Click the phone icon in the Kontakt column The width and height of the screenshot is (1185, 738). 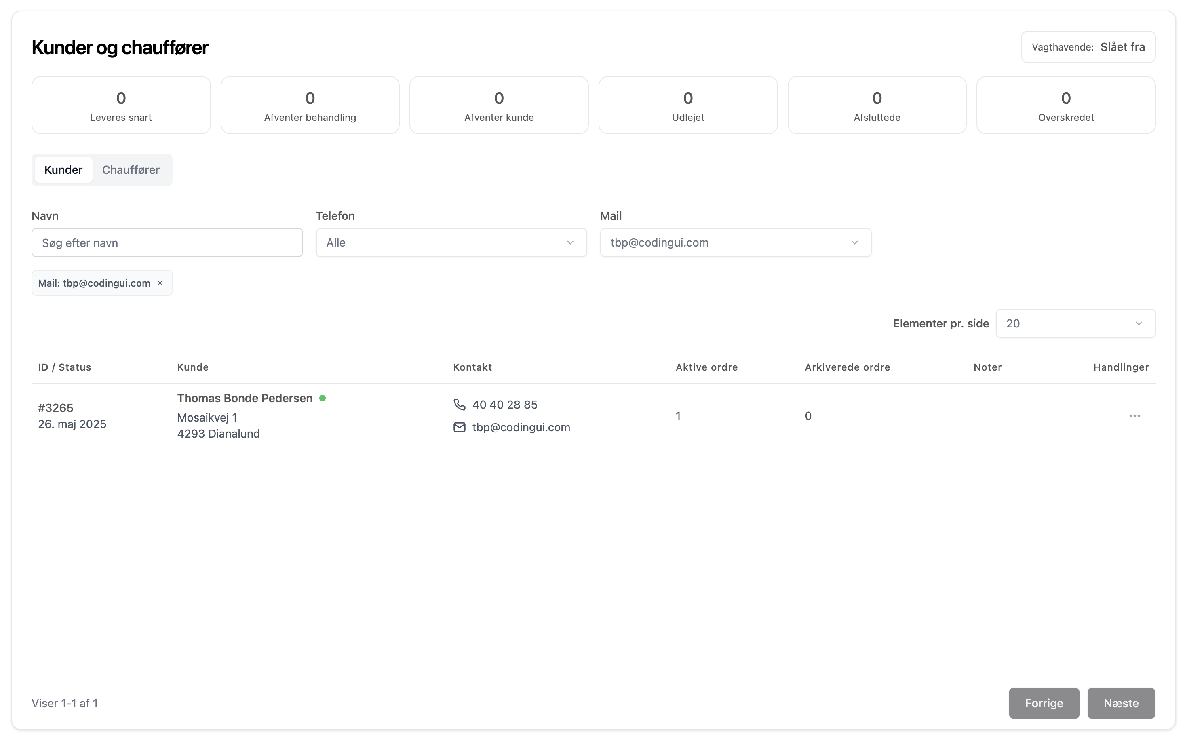tap(459, 404)
